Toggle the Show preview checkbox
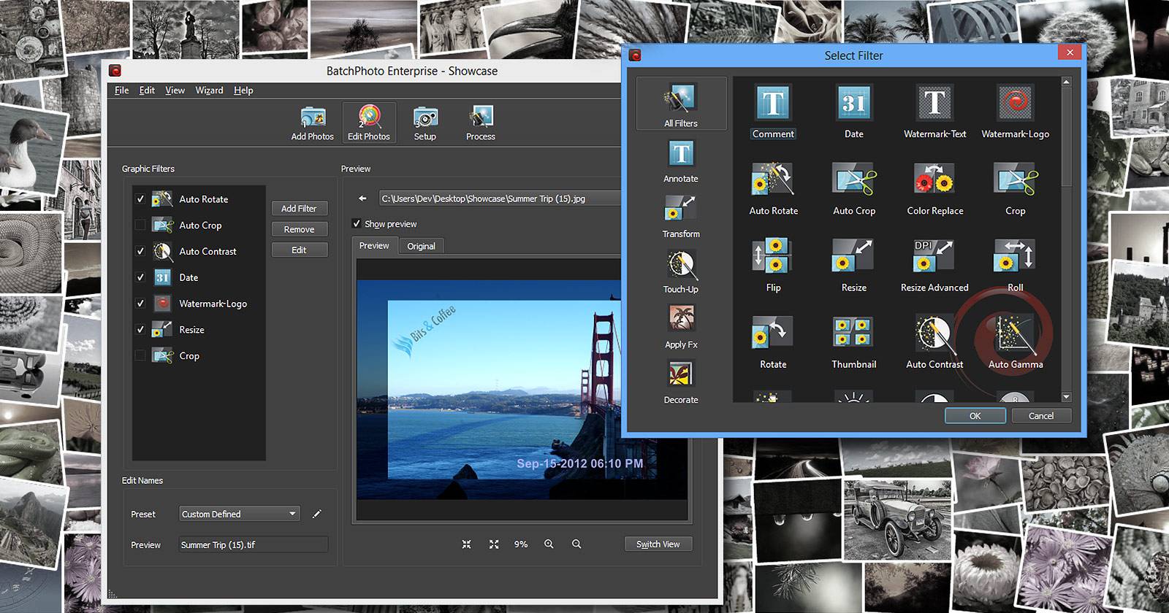Screen dimensions: 1169x613 coord(357,224)
